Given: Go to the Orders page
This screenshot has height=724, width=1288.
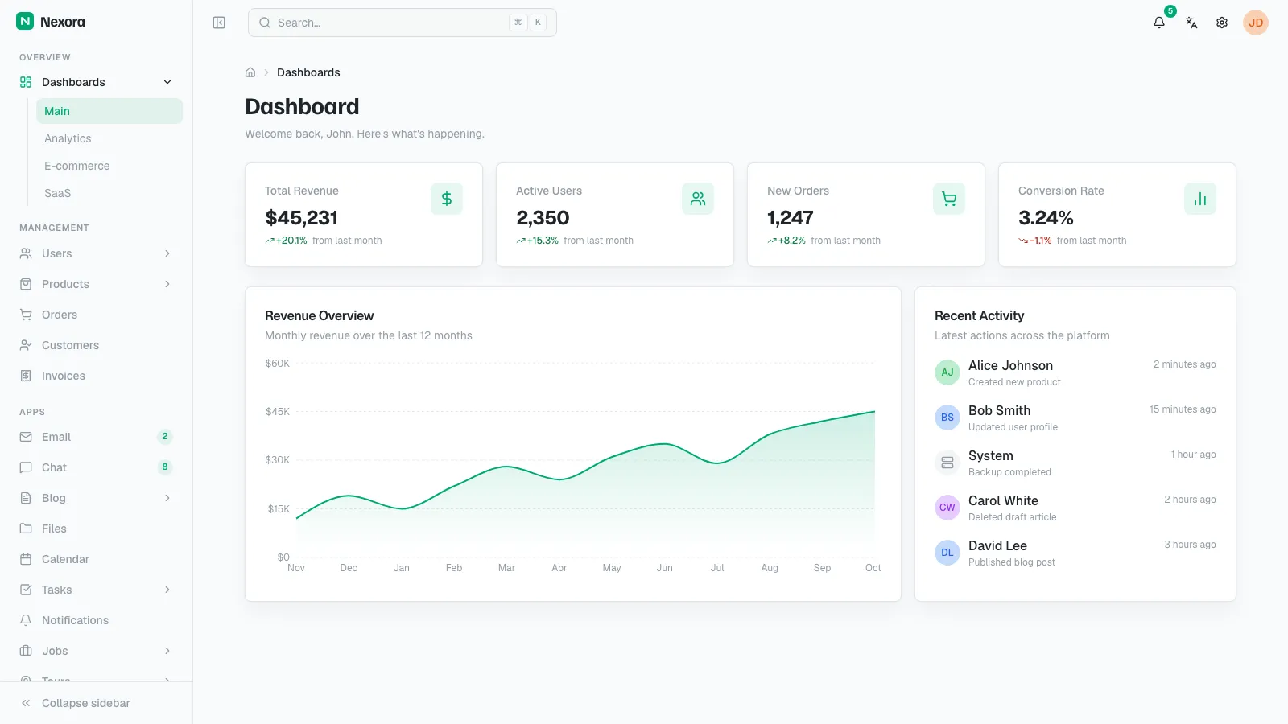Looking at the screenshot, I should 97,315.
